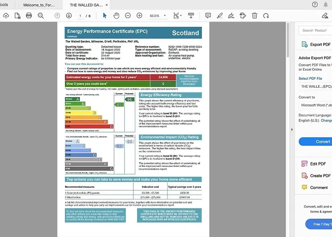This screenshot has height=237, width=332.
Task: Go to next page with down arrow
Action: click(69, 16)
